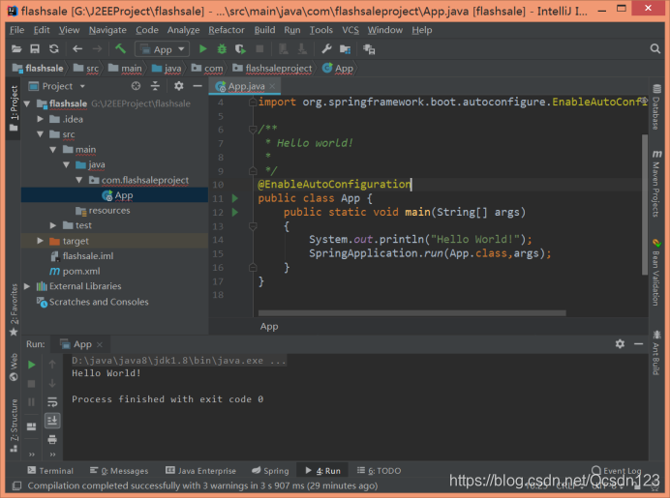The image size is (670, 499).
Task: Toggle the tool window quick access icon in status bar
Action: click(17, 485)
